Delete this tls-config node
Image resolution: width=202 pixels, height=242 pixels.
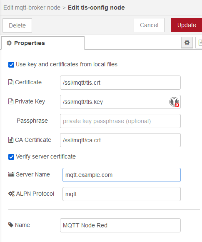[x=17, y=25]
